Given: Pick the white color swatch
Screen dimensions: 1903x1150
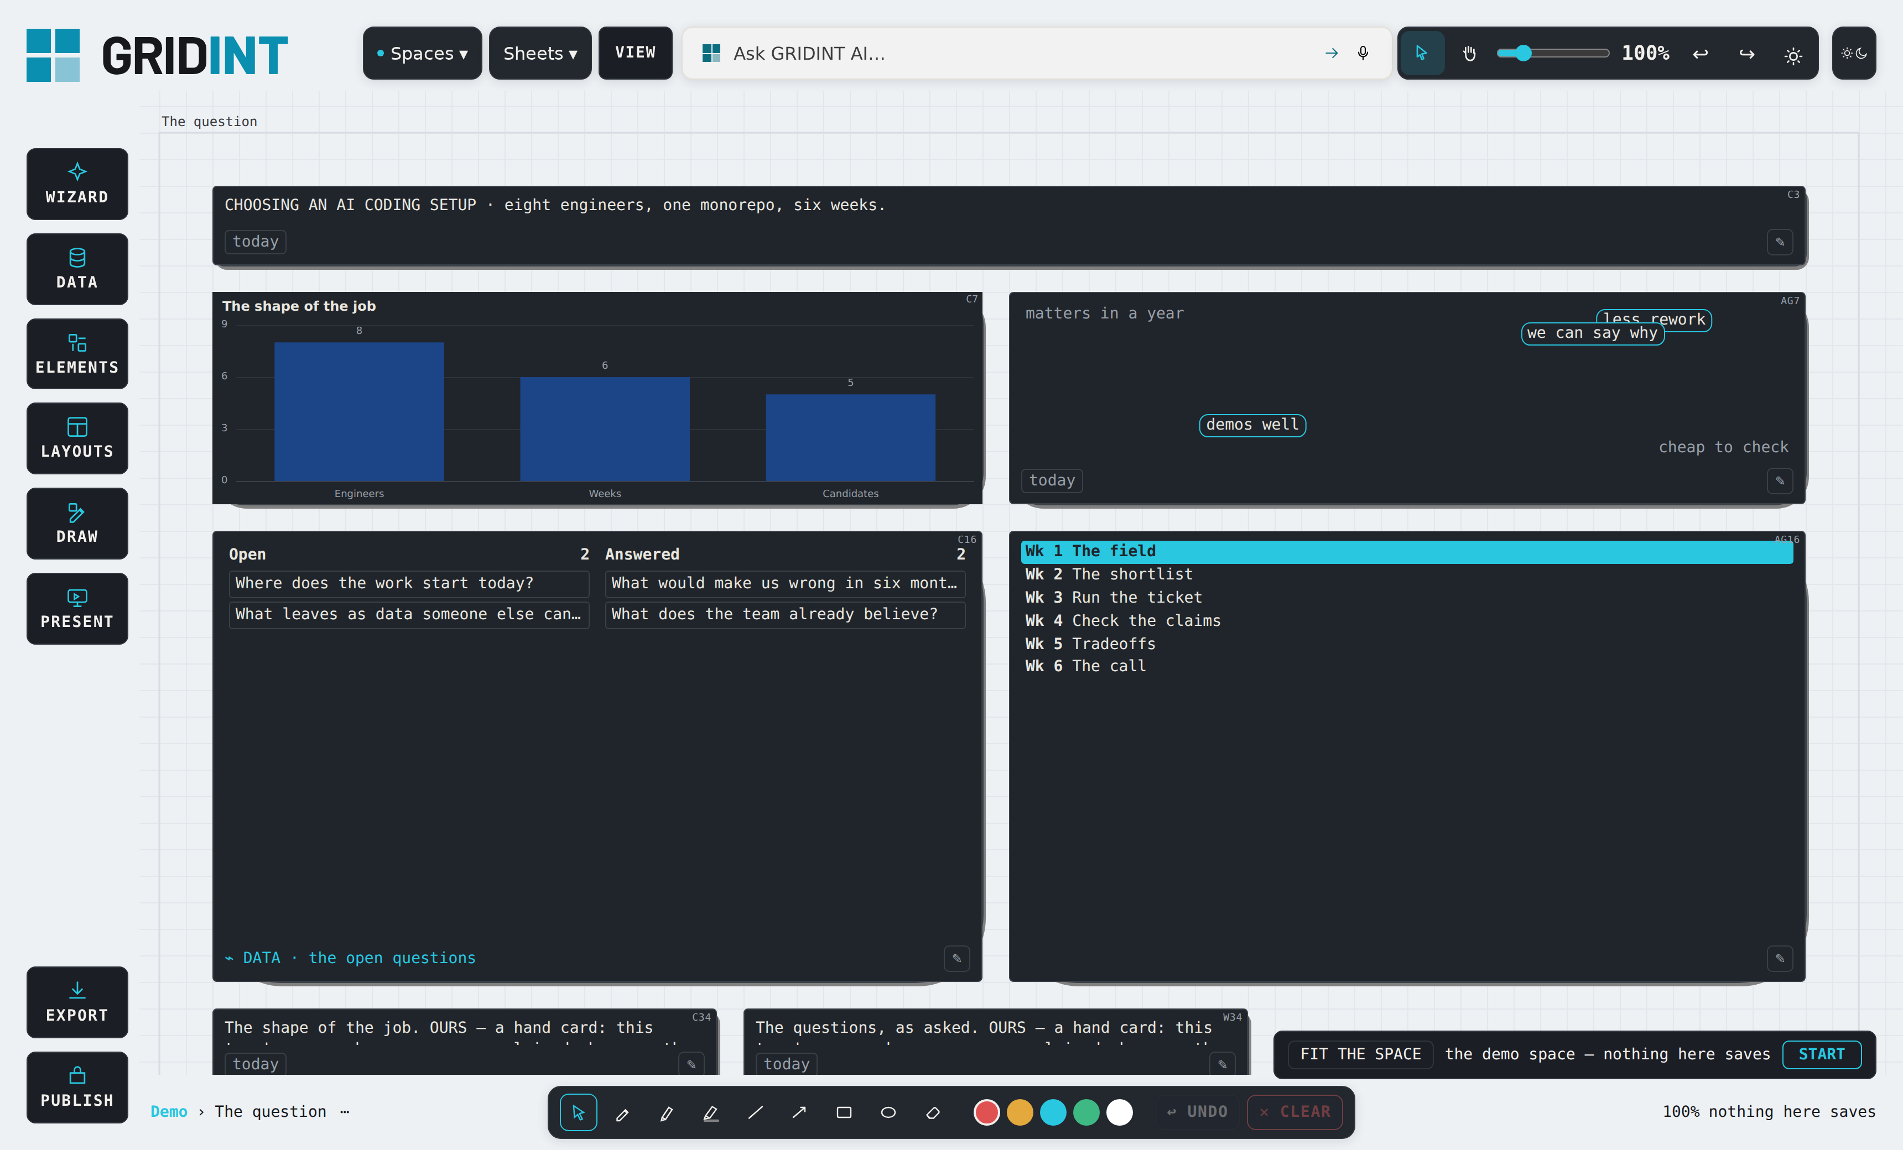Looking at the screenshot, I should (1119, 1112).
